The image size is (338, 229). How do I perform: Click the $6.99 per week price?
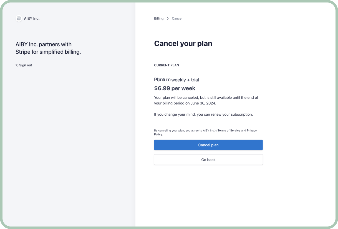click(175, 89)
